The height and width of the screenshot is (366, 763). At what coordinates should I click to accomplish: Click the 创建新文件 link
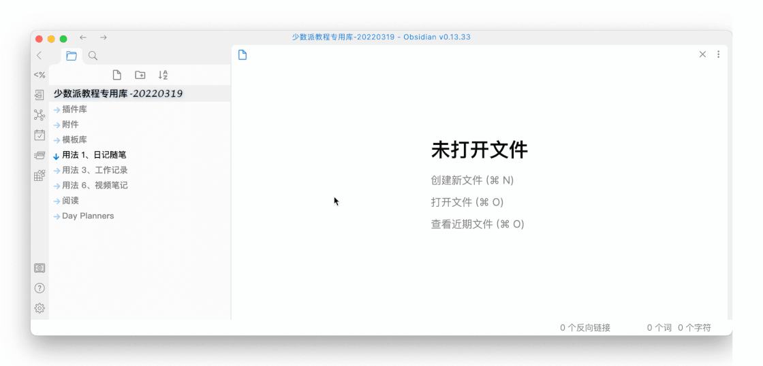472,180
